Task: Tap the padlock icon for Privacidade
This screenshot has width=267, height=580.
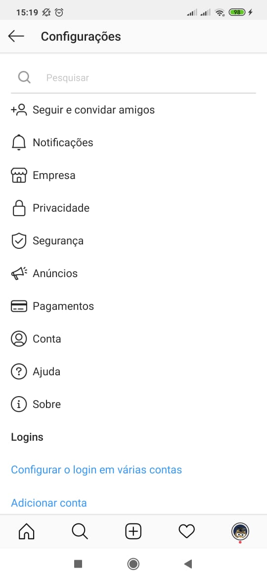Action: (x=19, y=208)
